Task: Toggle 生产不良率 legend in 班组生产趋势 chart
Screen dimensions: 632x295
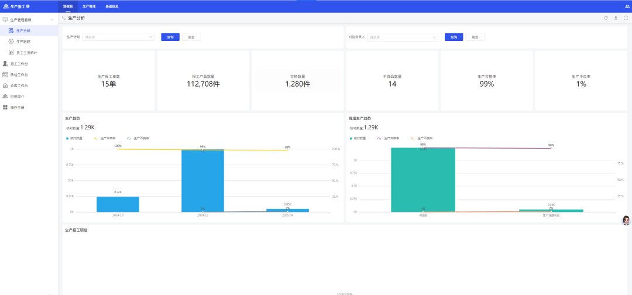Action: pos(421,138)
